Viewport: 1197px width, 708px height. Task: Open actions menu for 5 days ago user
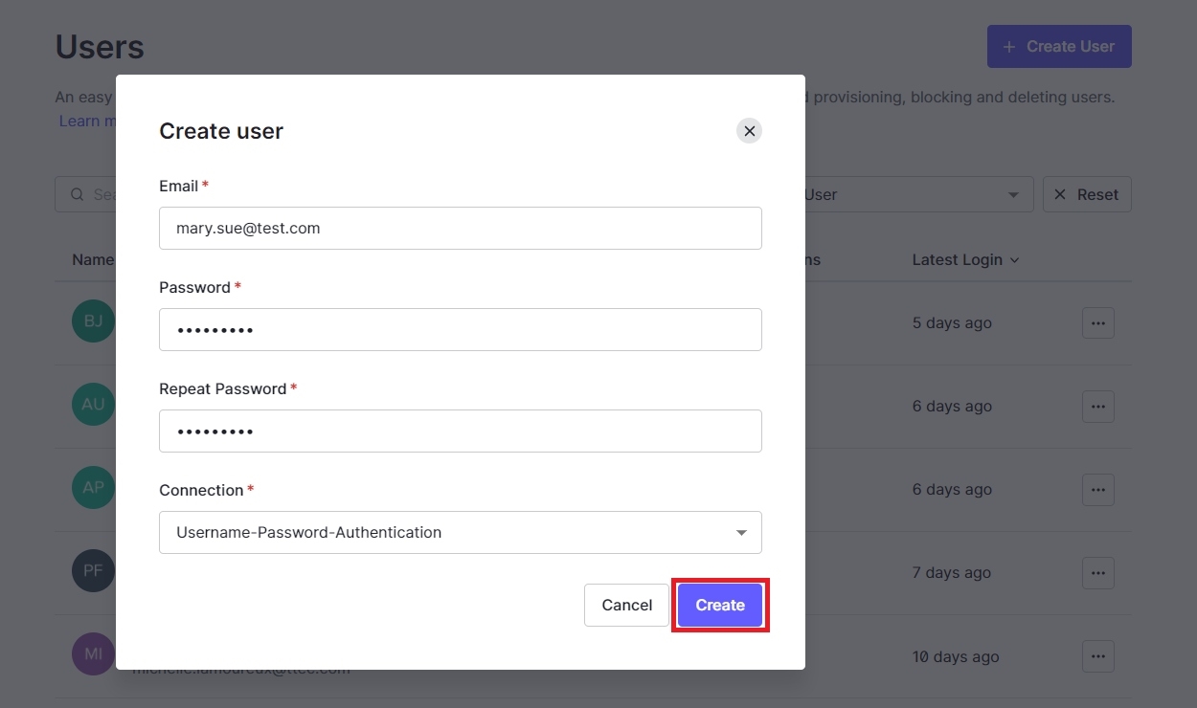pyautogui.click(x=1098, y=323)
